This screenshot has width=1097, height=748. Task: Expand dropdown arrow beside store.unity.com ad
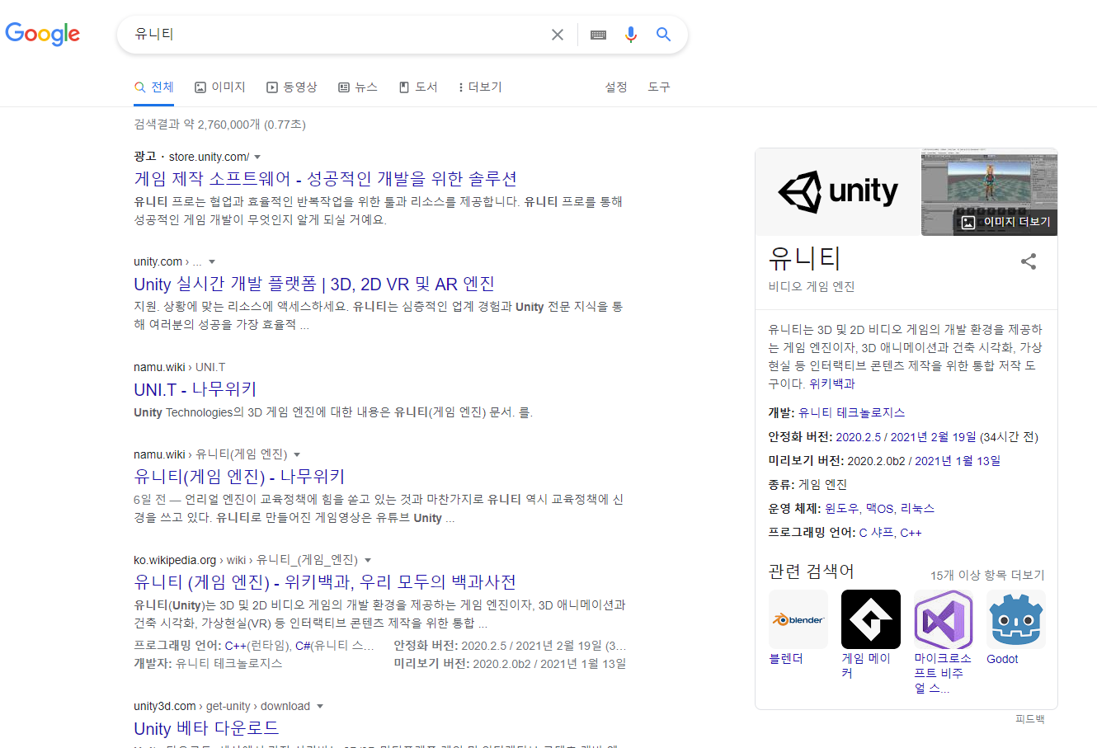point(257,157)
